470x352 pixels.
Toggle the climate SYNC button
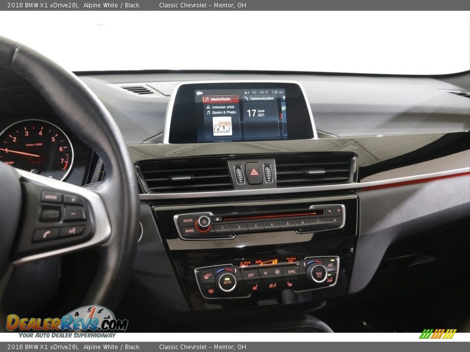(292, 271)
